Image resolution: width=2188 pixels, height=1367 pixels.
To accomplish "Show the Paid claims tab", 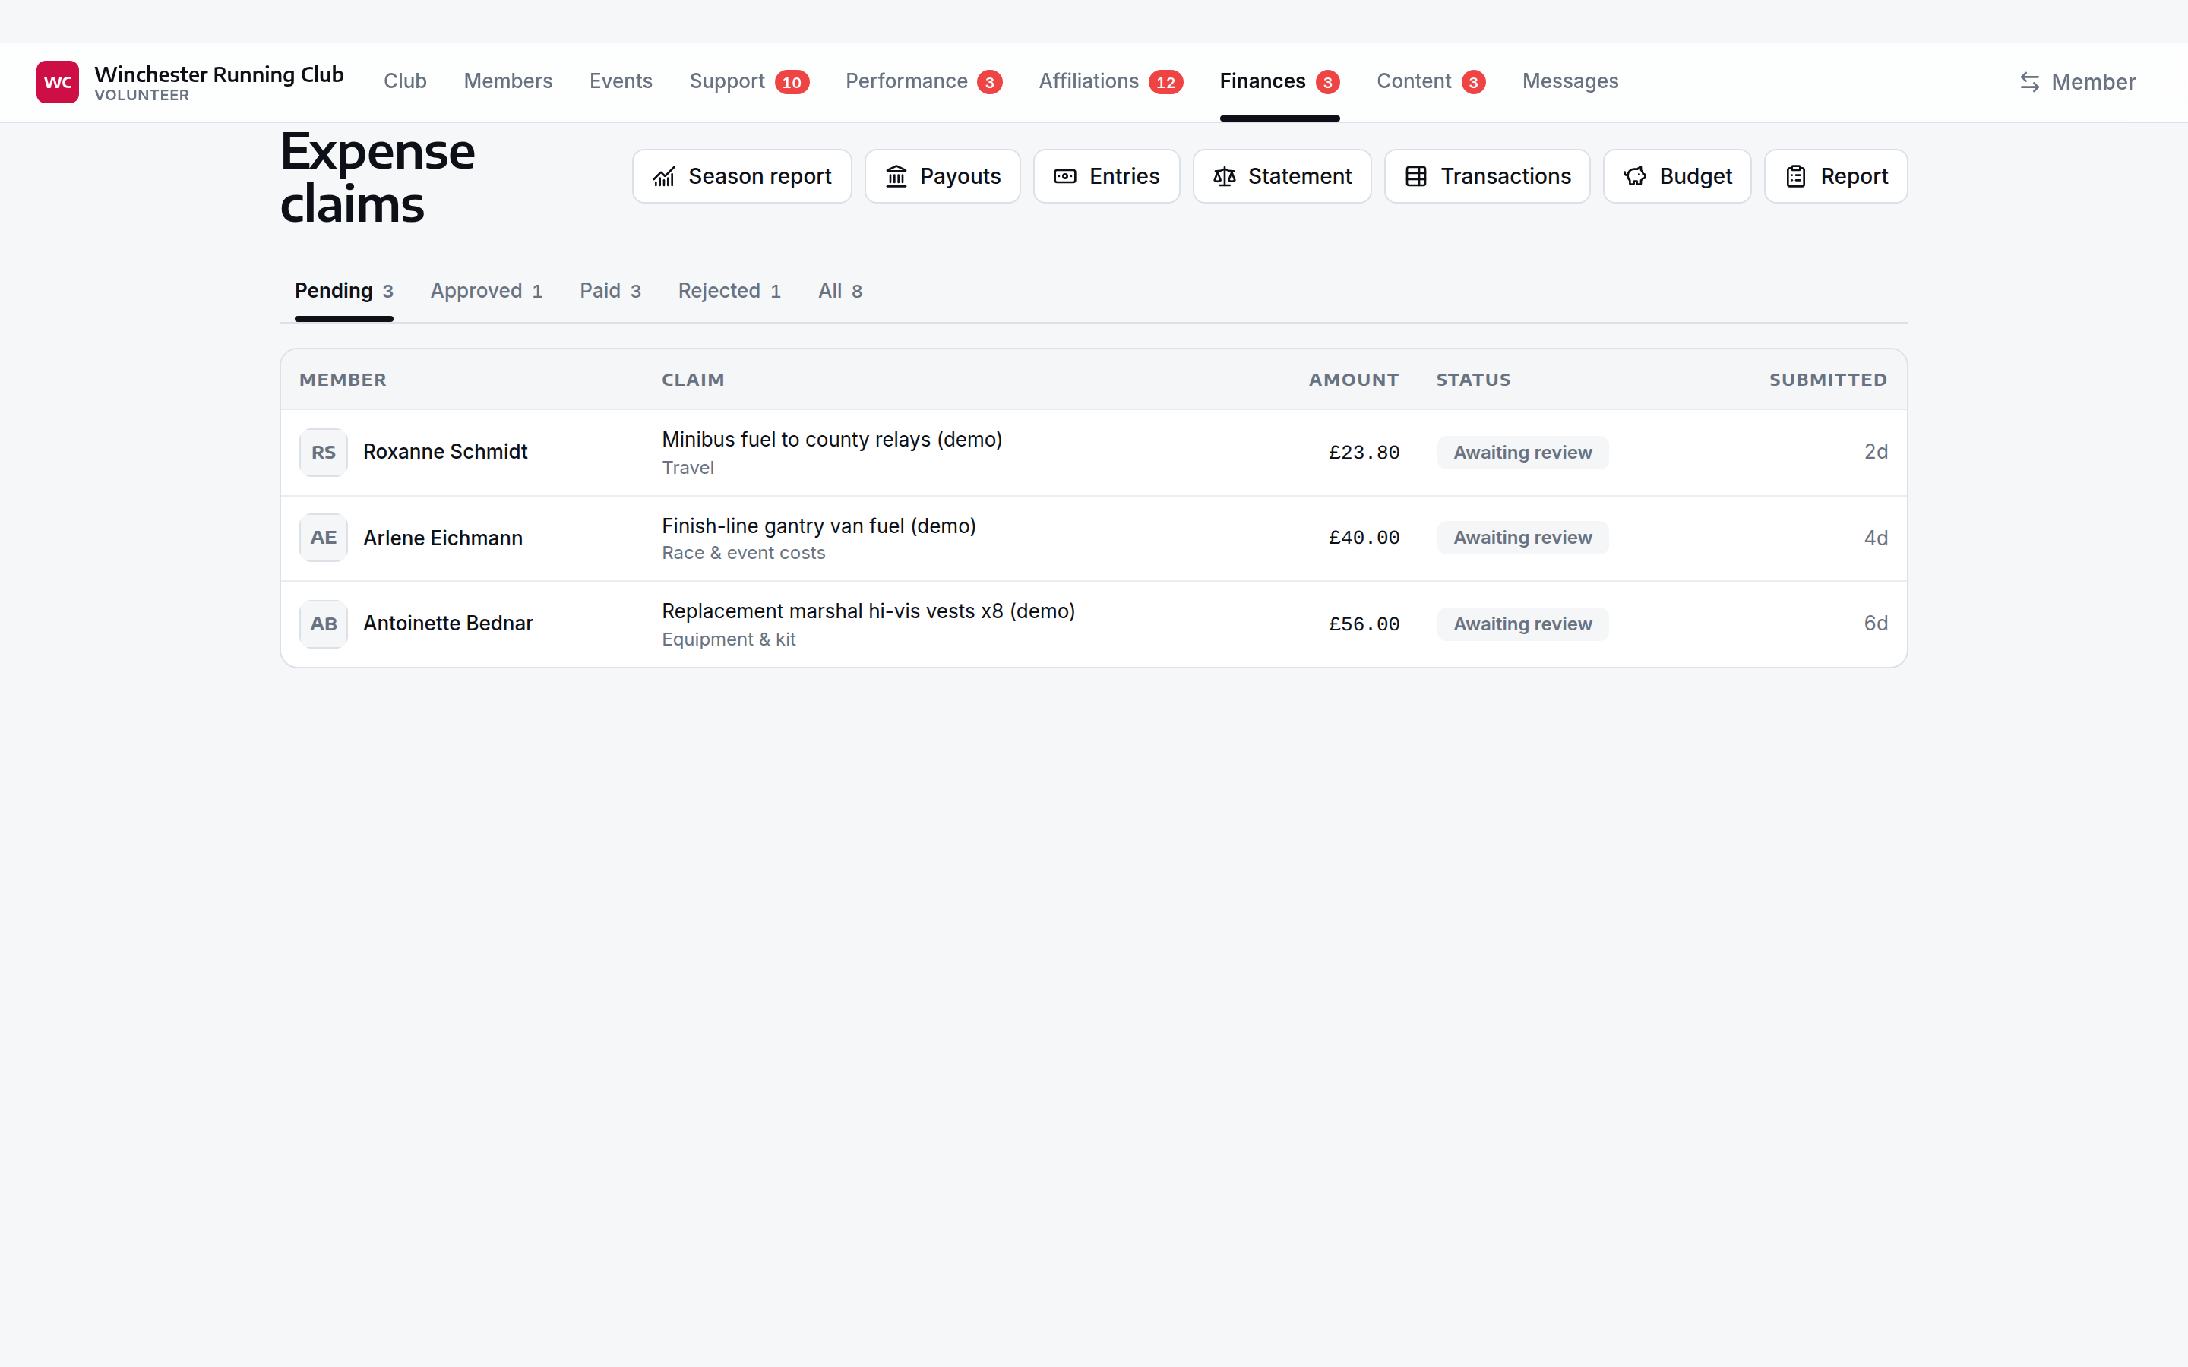I will click(610, 291).
